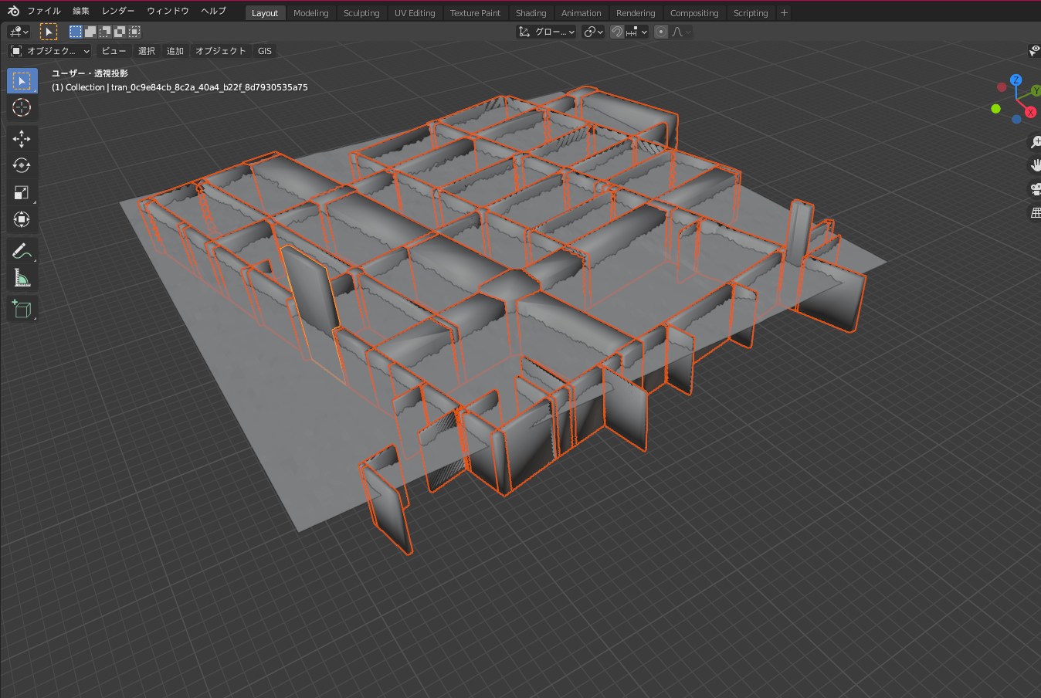Click the X axis on navigation gizmo
1041x698 pixels.
[1030, 113]
